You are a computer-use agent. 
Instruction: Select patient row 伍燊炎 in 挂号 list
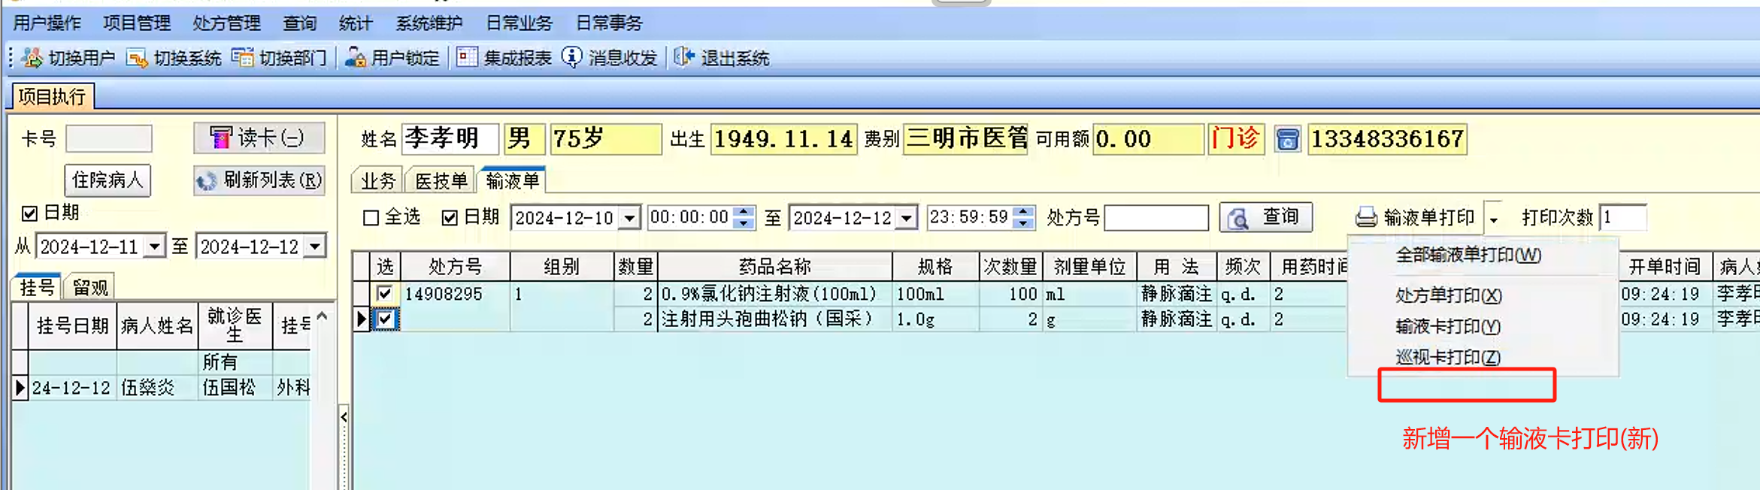[162, 388]
